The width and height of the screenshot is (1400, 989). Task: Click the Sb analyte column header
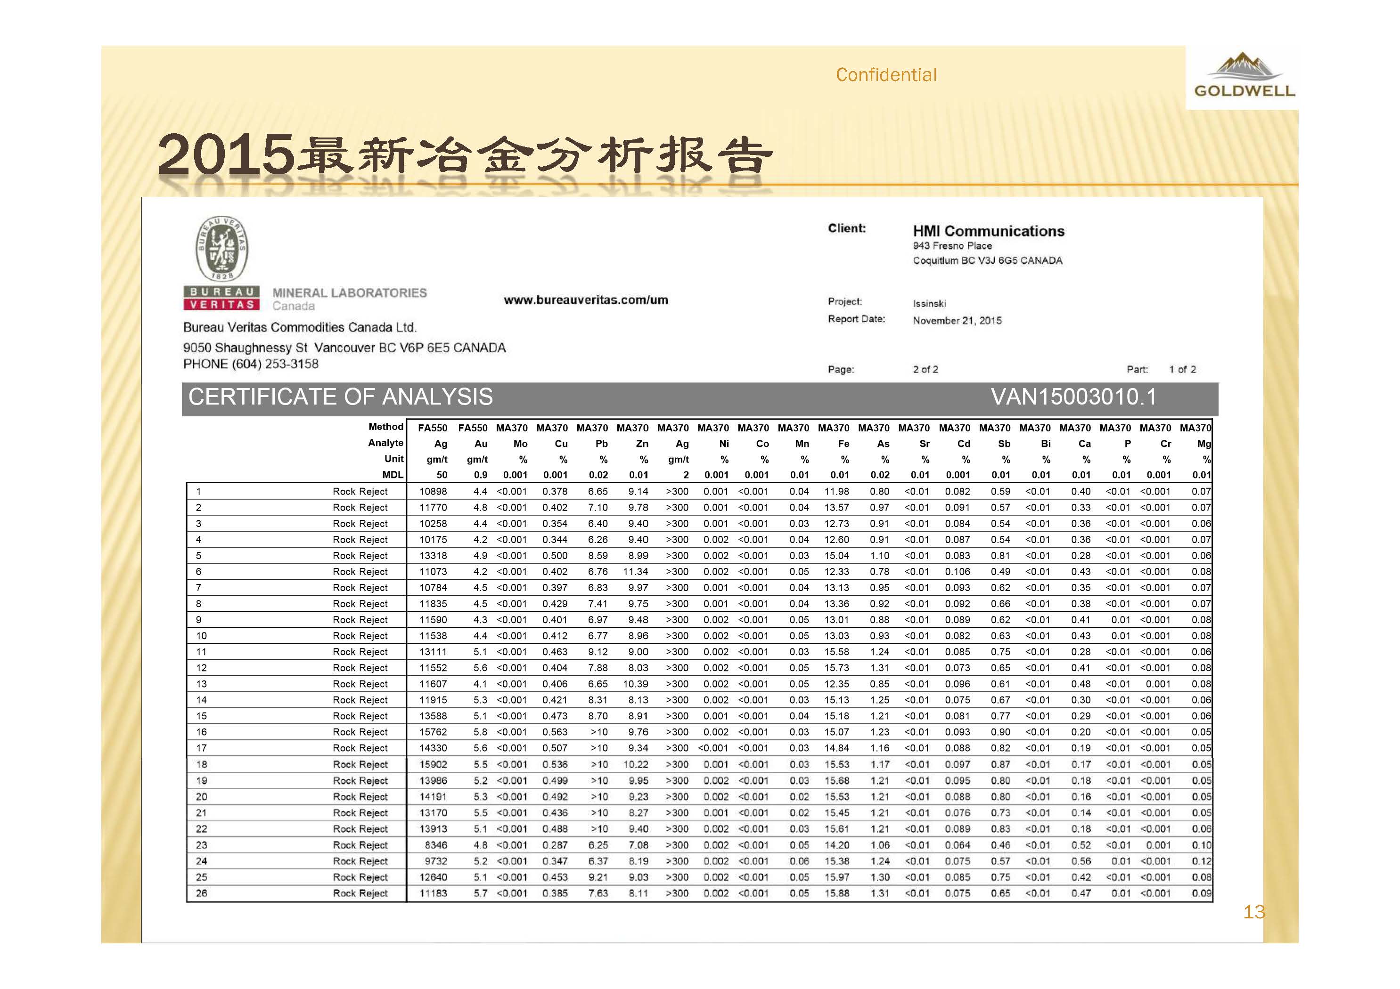(1004, 444)
